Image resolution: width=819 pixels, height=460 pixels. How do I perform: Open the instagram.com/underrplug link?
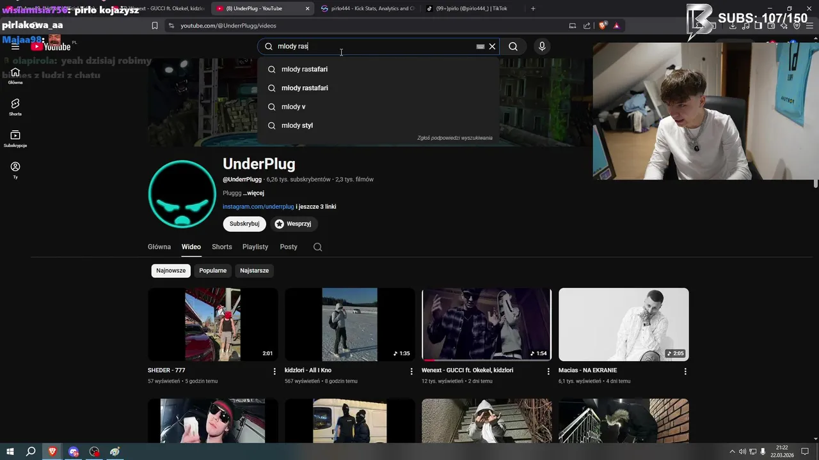pos(258,206)
